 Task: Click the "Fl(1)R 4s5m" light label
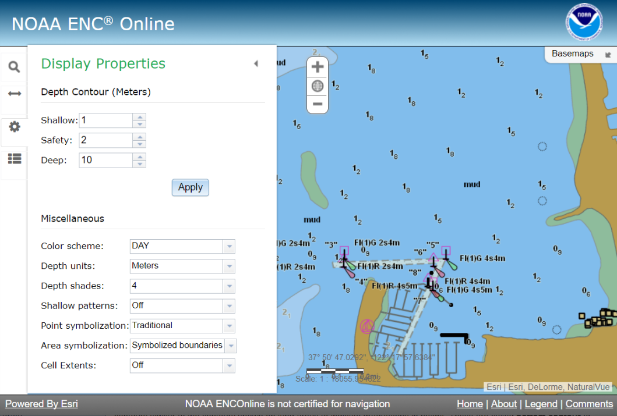tap(394, 286)
